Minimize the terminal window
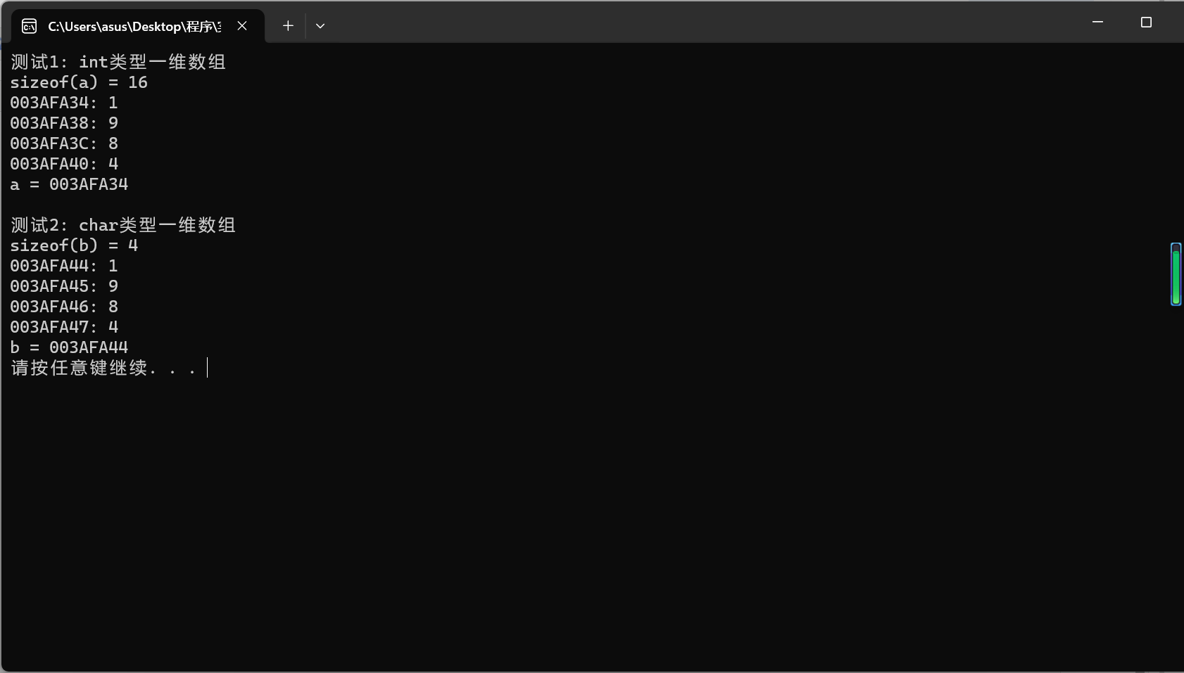This screenshot has height=673, width=1184. (x=1097, y=23)
